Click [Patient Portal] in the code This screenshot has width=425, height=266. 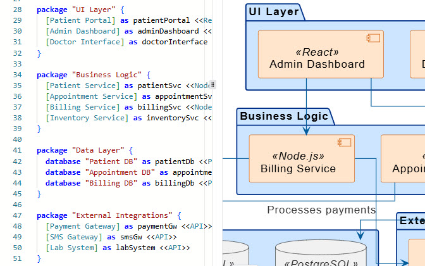80,20
